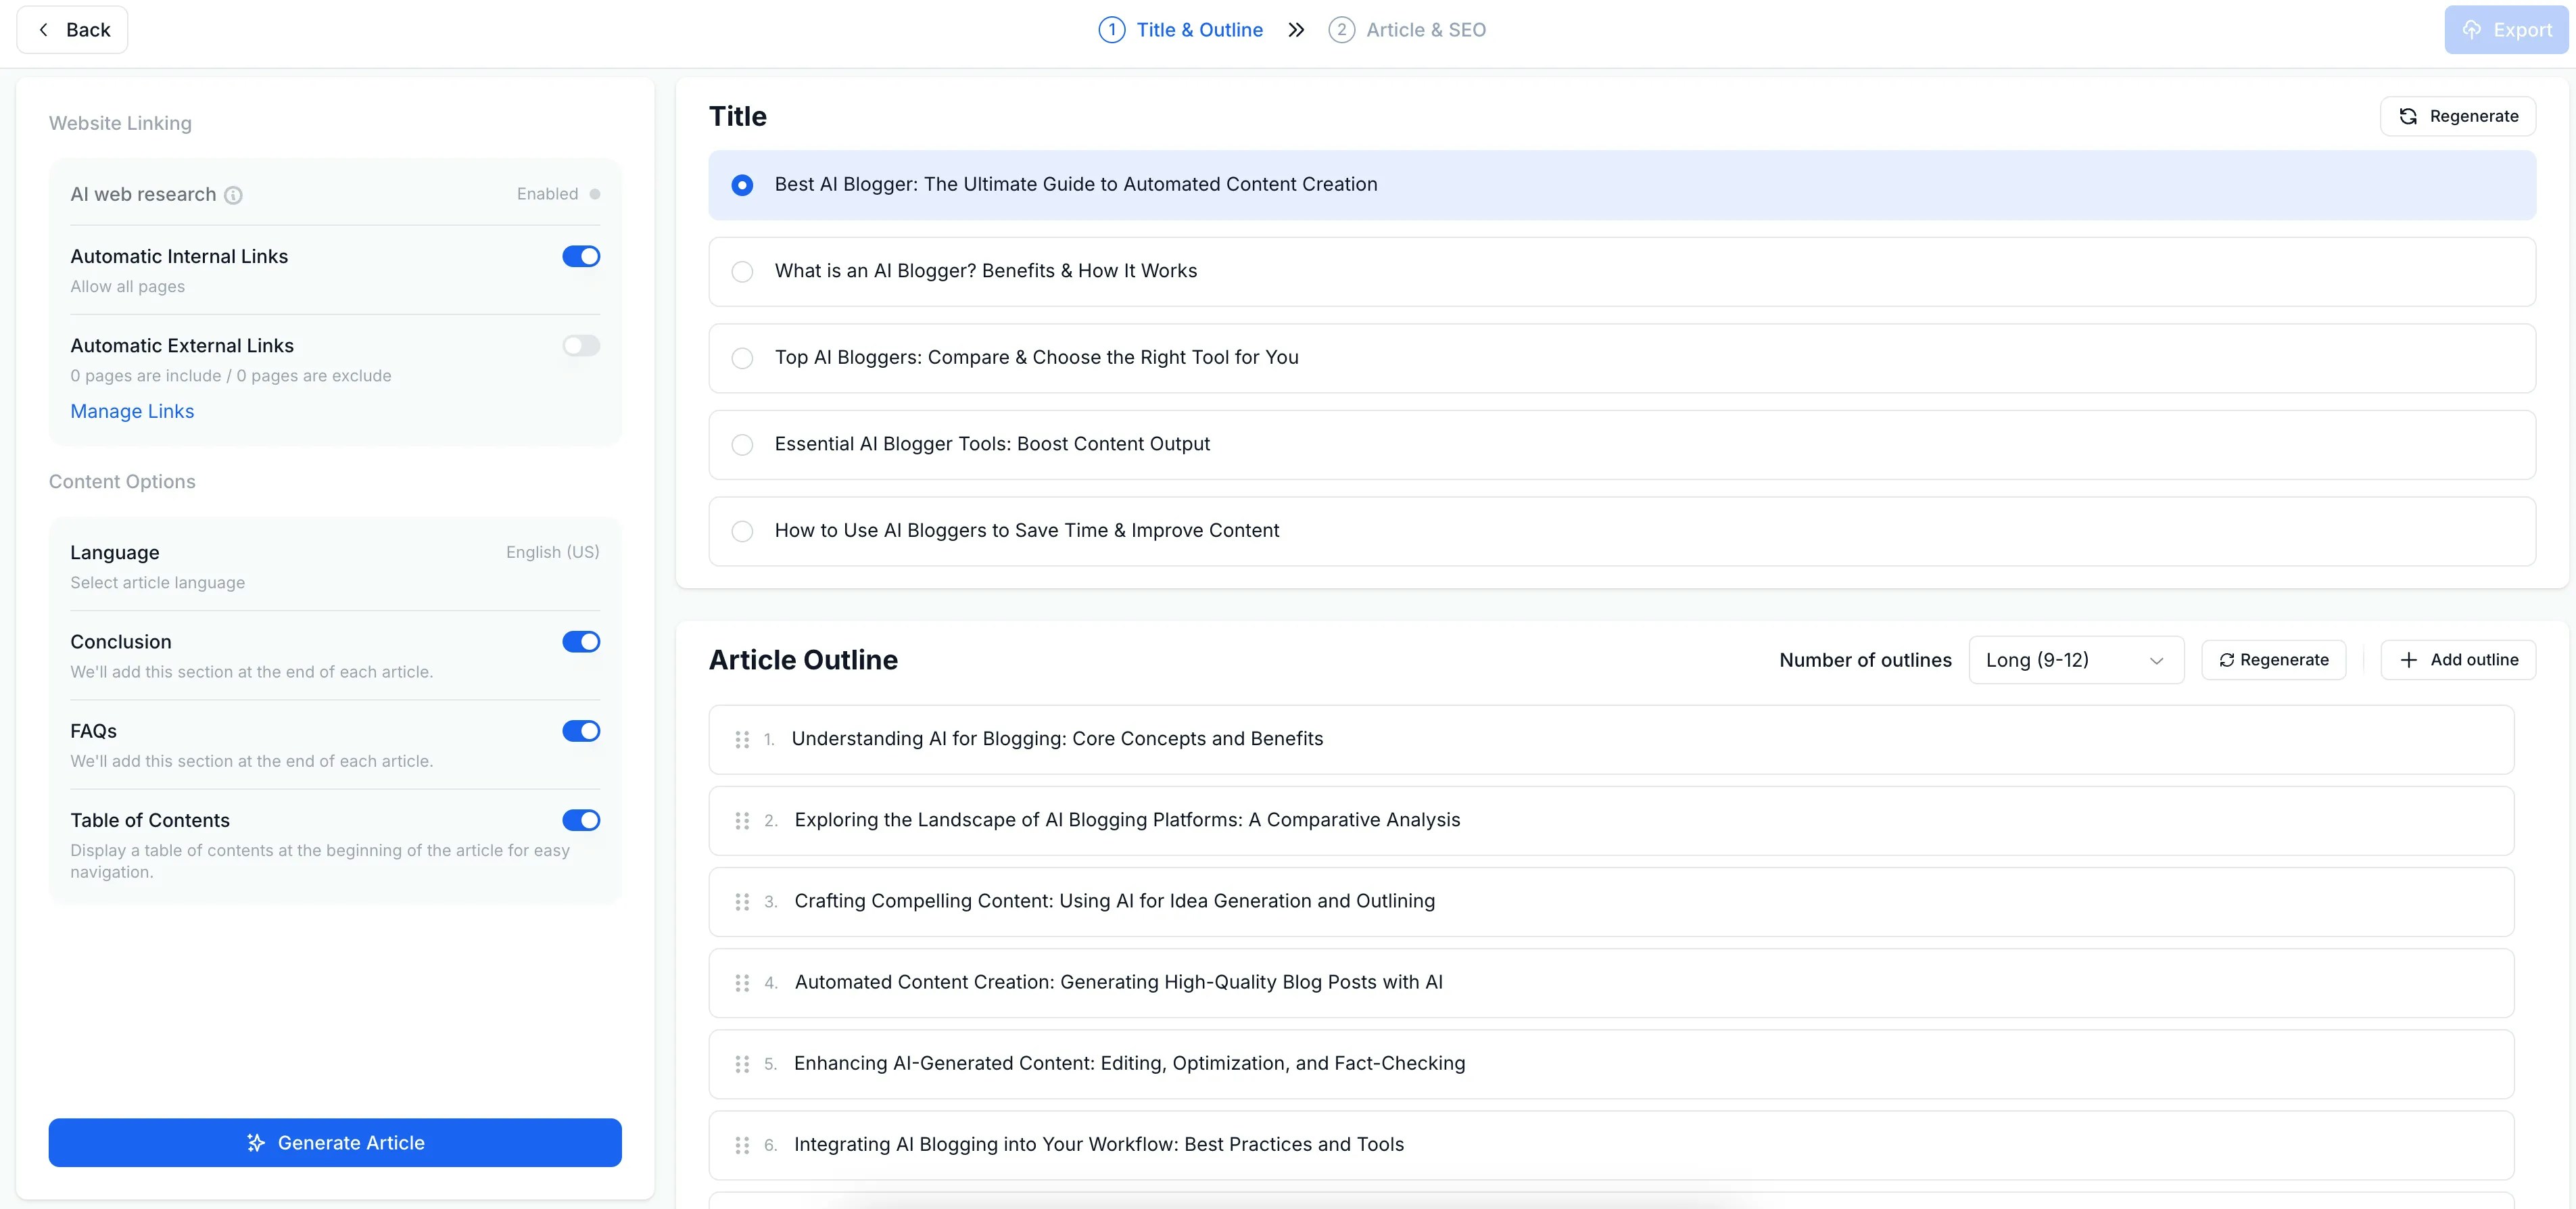Click the Generate Article button
2576x1209 pixels.
[x=335, y=1142]
